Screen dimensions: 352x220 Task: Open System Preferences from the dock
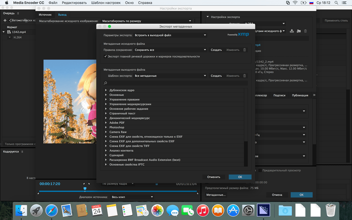pyautogui.click(x=248, y=210)
